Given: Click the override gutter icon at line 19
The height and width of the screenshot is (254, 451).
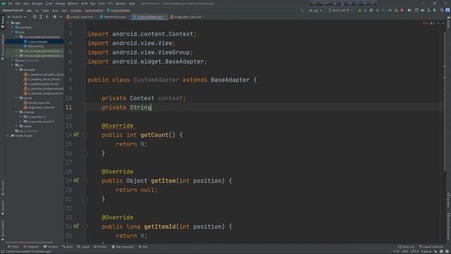Looking at the screenshot, I should (x=76, y=181).
